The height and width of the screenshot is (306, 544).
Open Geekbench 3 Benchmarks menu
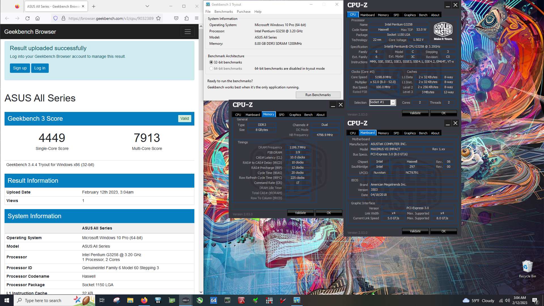(224, 12)
